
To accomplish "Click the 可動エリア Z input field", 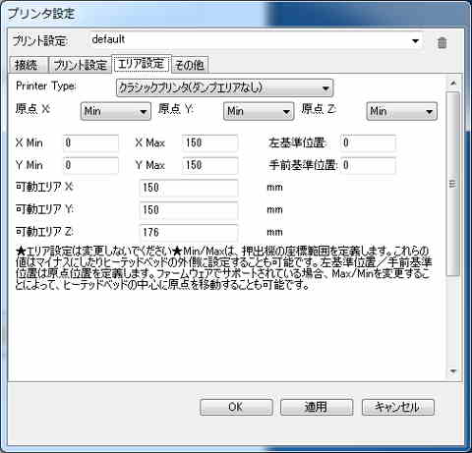I will click(189, 233).
